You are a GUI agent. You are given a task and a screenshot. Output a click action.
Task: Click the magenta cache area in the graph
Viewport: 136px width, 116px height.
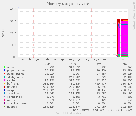(125, 38)
